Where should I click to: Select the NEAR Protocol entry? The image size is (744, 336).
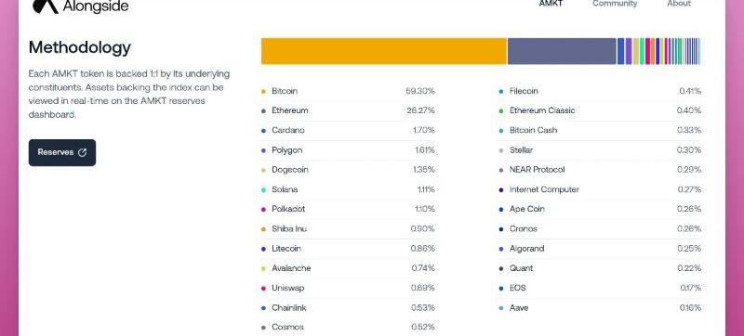pos(600,170)
